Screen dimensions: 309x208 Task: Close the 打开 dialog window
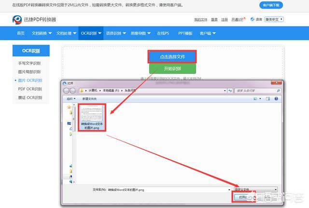(x=276, y=83)
